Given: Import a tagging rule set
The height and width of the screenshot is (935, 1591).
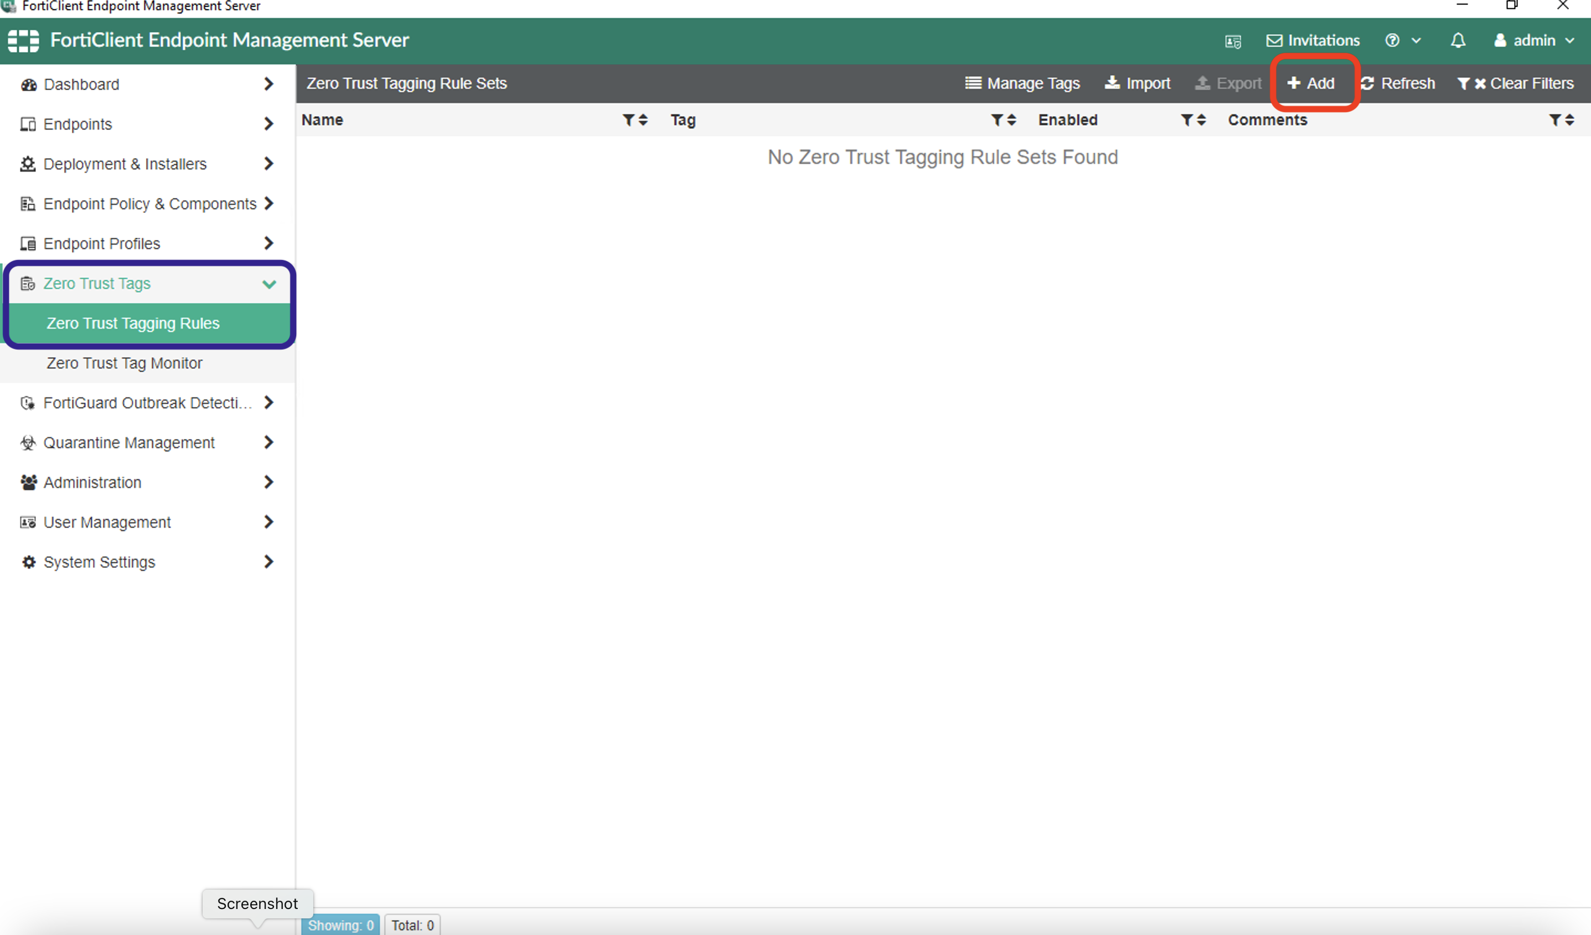Looking at the screenshot, I should coord(1137,84).
